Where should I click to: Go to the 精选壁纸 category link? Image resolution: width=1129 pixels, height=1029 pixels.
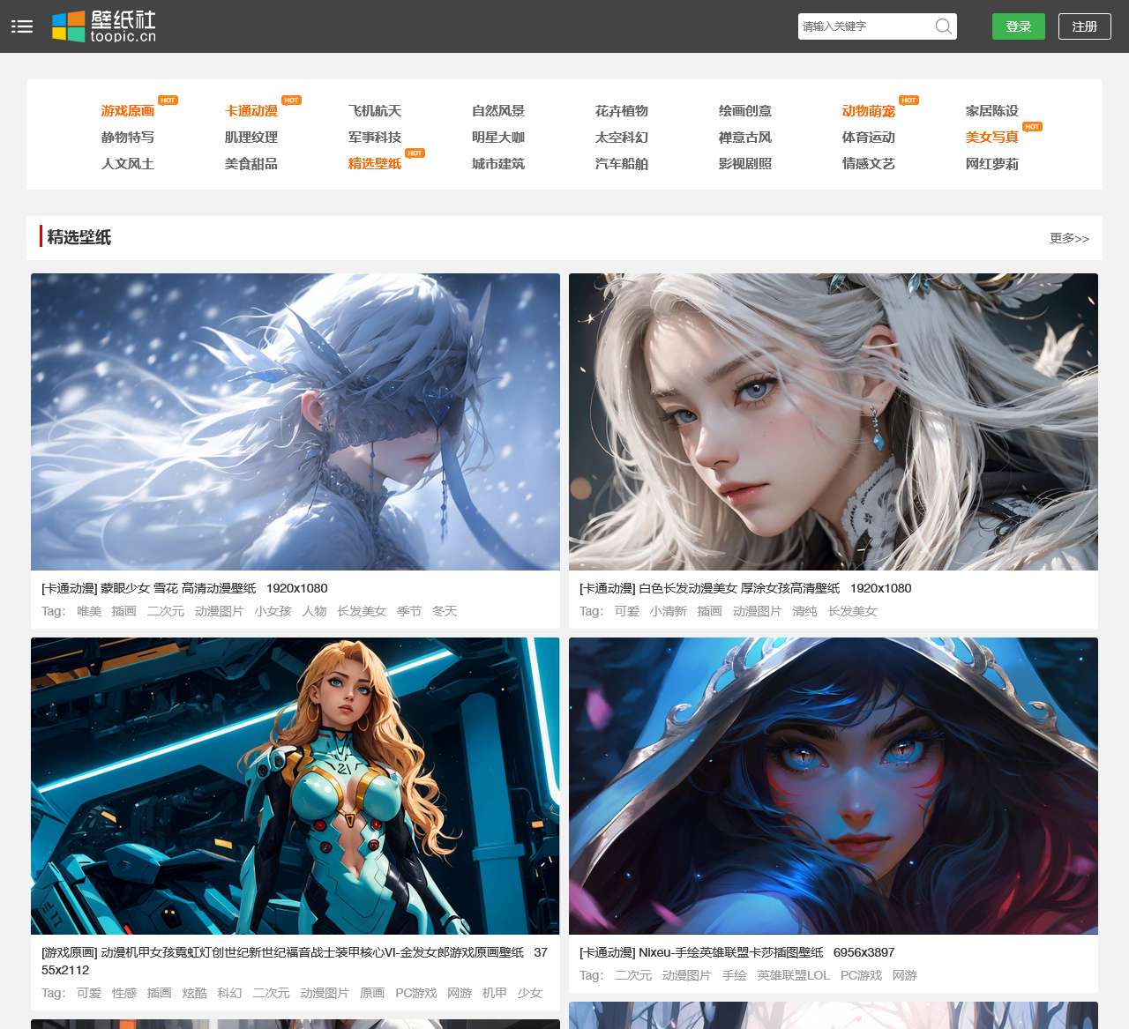[375, 164]
